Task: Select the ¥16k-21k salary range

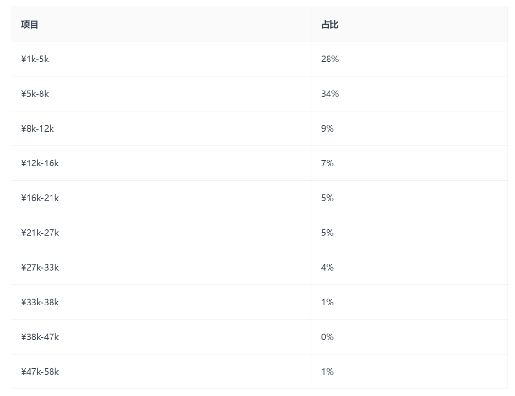Action: [40, 198]
